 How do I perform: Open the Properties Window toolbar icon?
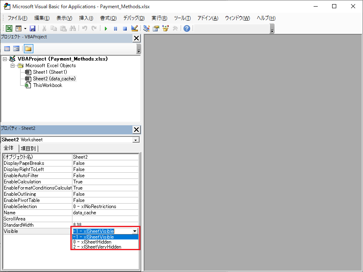point(156,28)
